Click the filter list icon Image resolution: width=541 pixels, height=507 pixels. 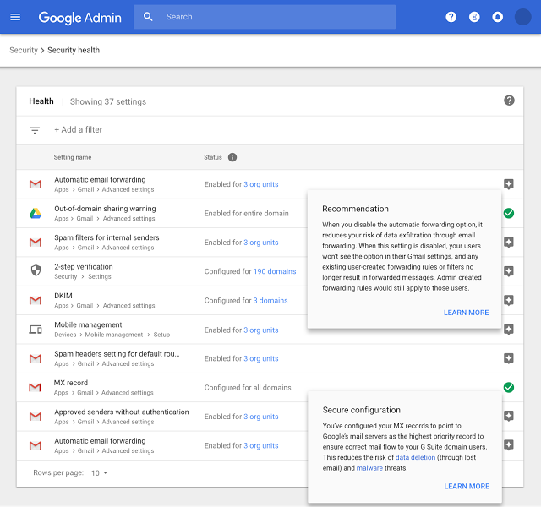click(x=35, y=130)
